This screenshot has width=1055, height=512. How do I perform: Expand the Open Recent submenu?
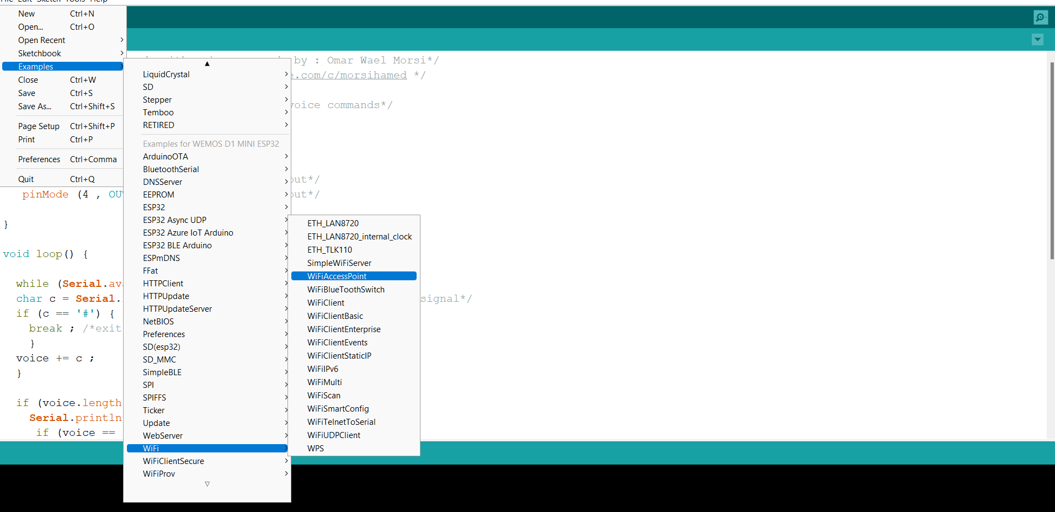(x=62, y=40)
